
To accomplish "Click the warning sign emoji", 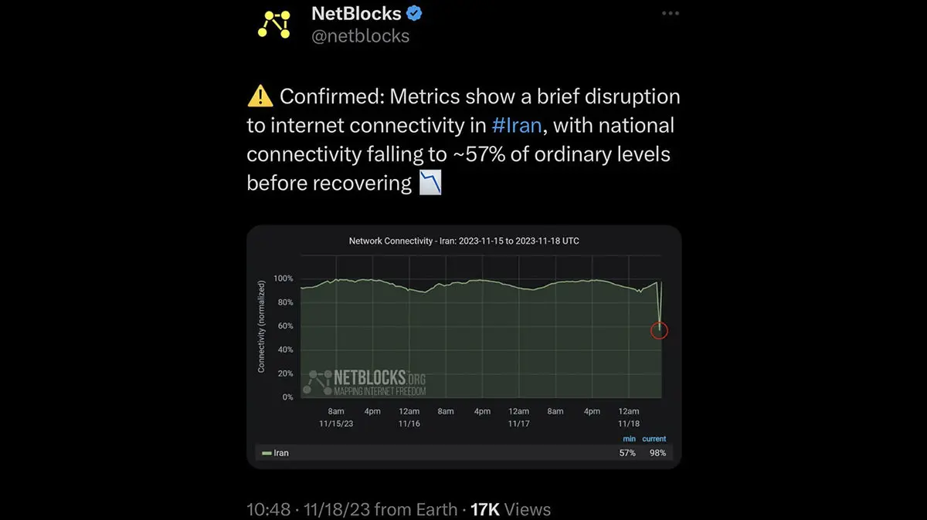I will tap(260, 96).
